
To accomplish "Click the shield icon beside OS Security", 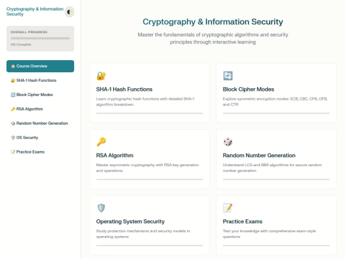I will pyautogui.click(x=13, y=137).
